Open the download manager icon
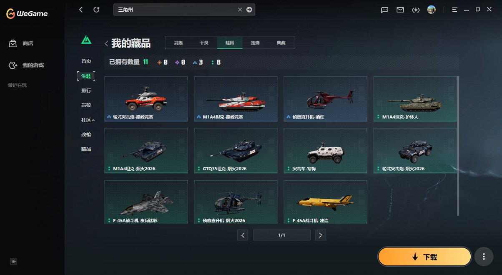The width and height of the screenshot is (502, 275). pyautogui.click(x=416, y=9)
